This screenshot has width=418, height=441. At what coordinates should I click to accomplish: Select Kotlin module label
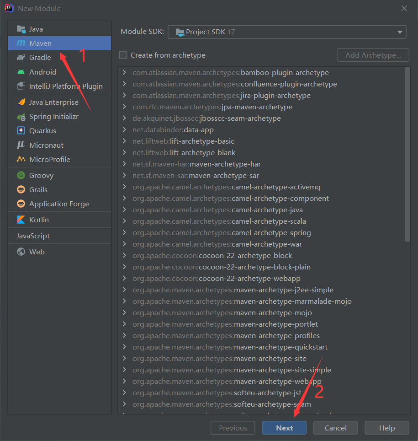click(x=39, y=220)
